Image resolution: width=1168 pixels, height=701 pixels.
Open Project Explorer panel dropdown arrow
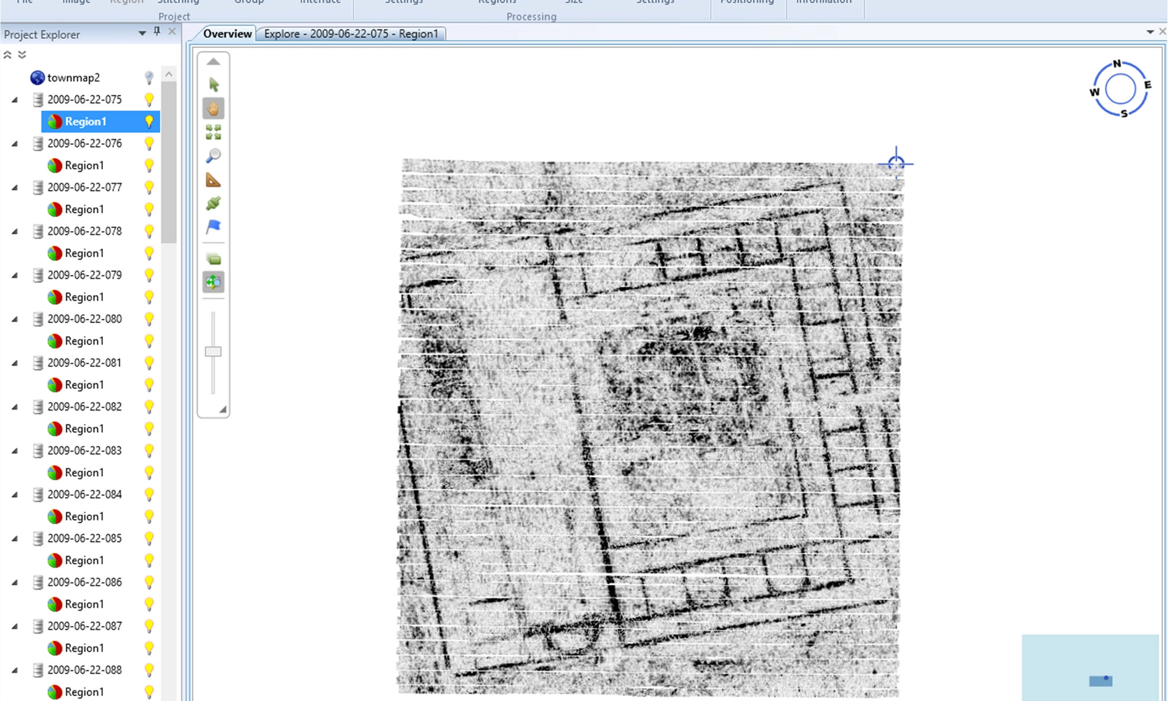[142, 33]
